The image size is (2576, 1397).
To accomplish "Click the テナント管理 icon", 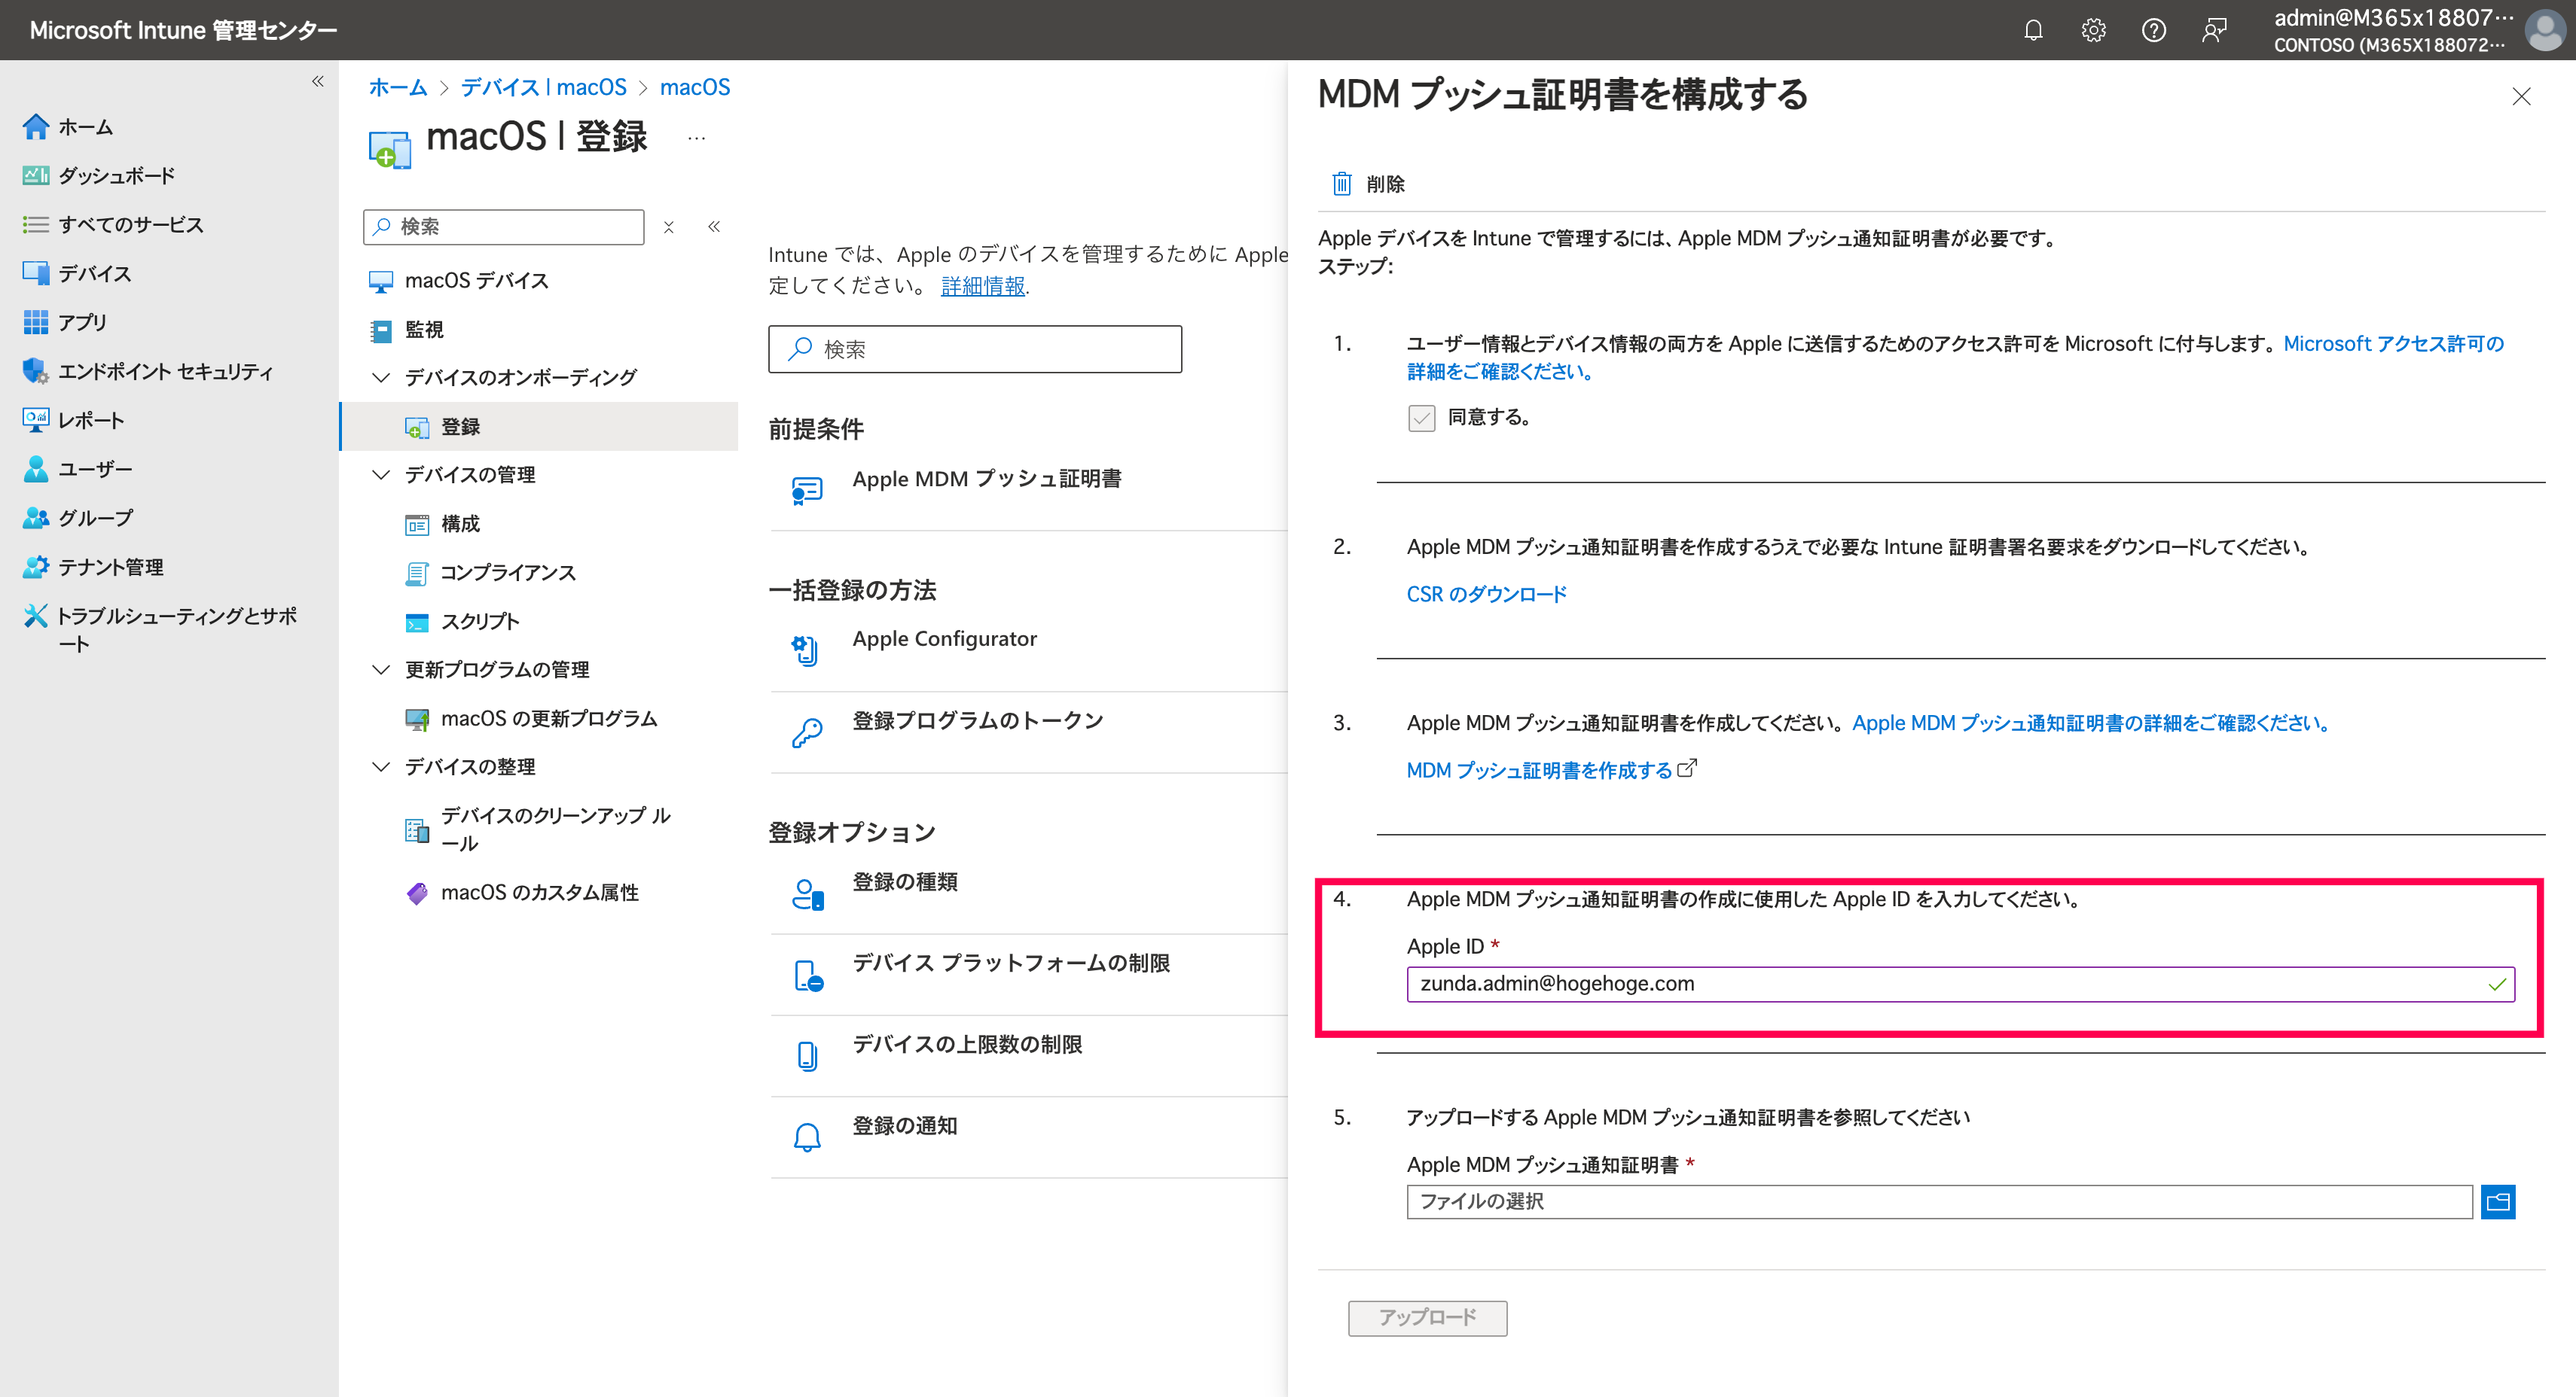I will click(36, 567).
